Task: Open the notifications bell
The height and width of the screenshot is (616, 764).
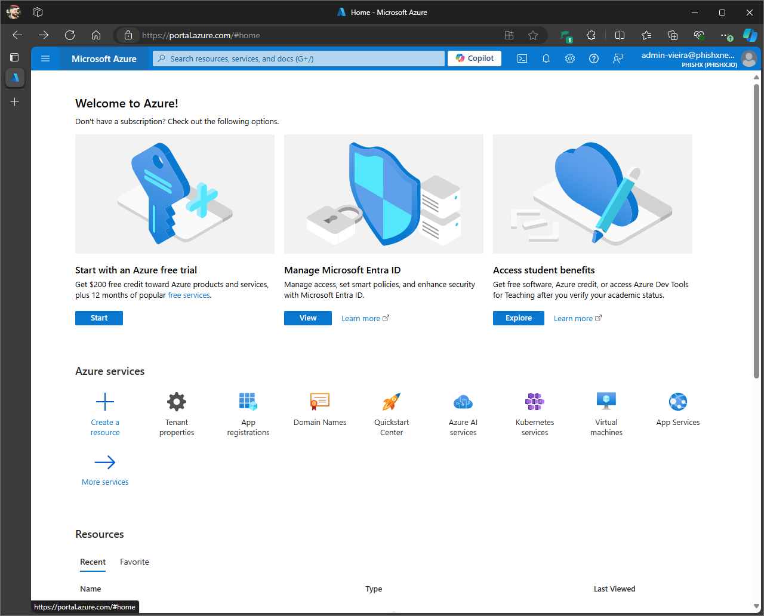Action: (x=546, y=58)
